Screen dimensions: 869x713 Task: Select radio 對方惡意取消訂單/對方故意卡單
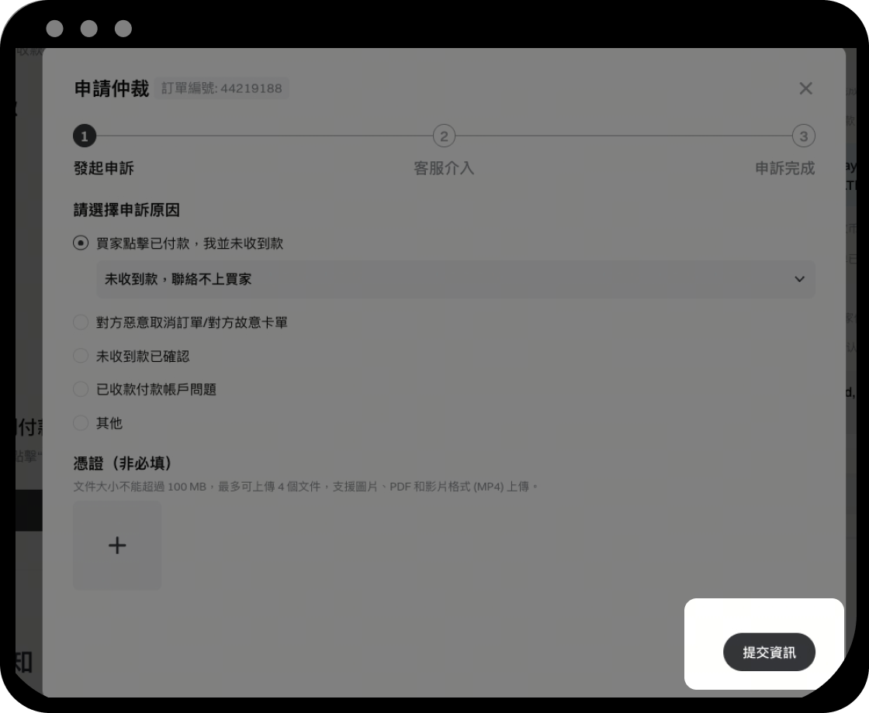pyautogui.click(x=81, y=322)
